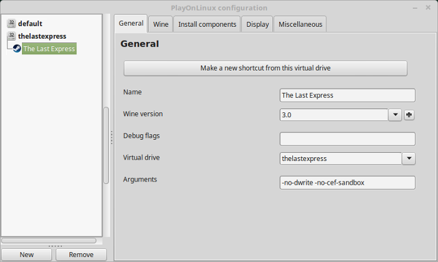Click the Wine version label
This screenshot has width=438, height=262.
pyautogui.click(x=143, y=114)
